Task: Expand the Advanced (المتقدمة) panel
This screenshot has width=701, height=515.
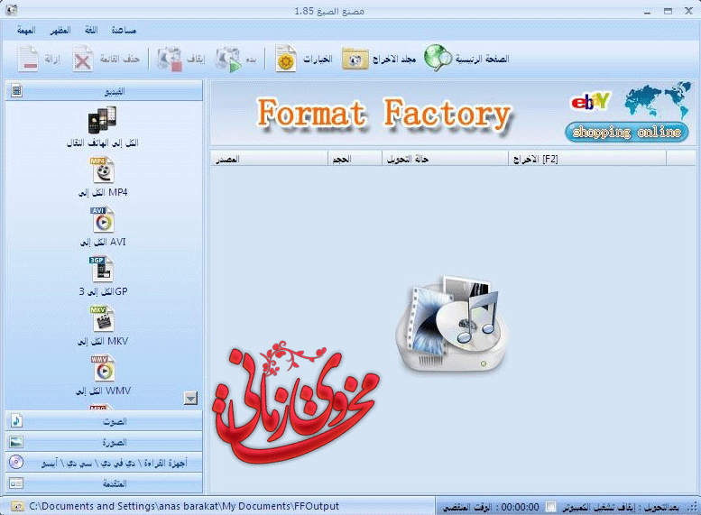Action: pyautogui.click(x=104, y=483)
